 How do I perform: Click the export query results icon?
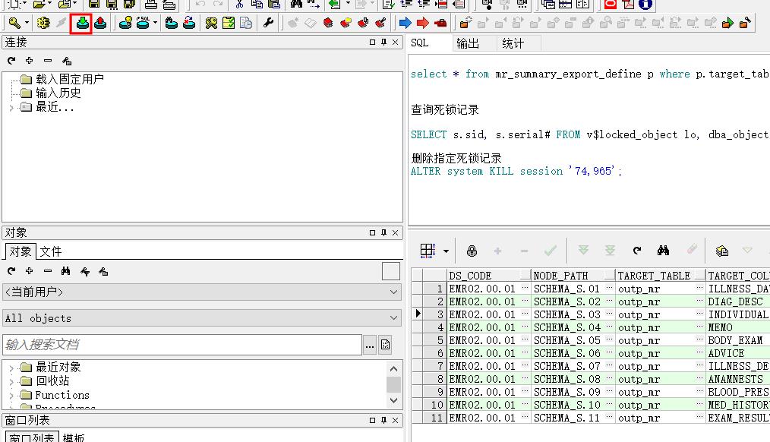(721, 251)
